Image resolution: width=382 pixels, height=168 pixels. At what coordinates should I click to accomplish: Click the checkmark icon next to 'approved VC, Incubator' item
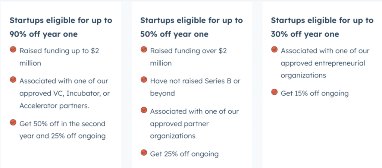[x=13, y=79]
